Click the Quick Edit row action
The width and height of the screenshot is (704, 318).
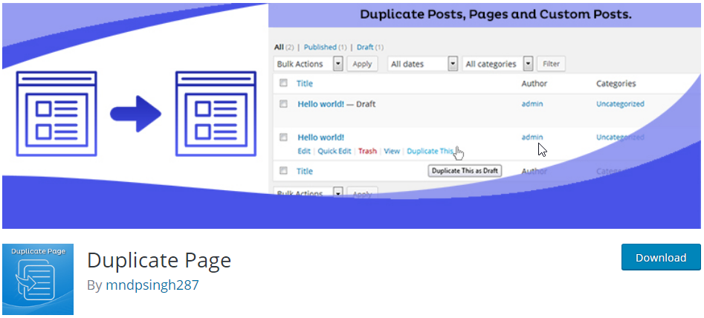point(335,151)
